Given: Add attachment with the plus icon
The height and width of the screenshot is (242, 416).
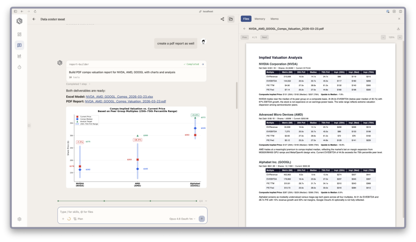Looking at the screenshot, I should coord(63,219).
